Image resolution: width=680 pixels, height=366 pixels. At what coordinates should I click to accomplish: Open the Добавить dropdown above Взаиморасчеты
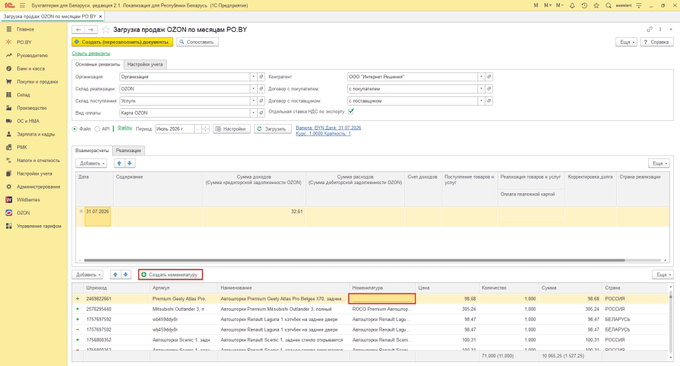tap(91, 163)
